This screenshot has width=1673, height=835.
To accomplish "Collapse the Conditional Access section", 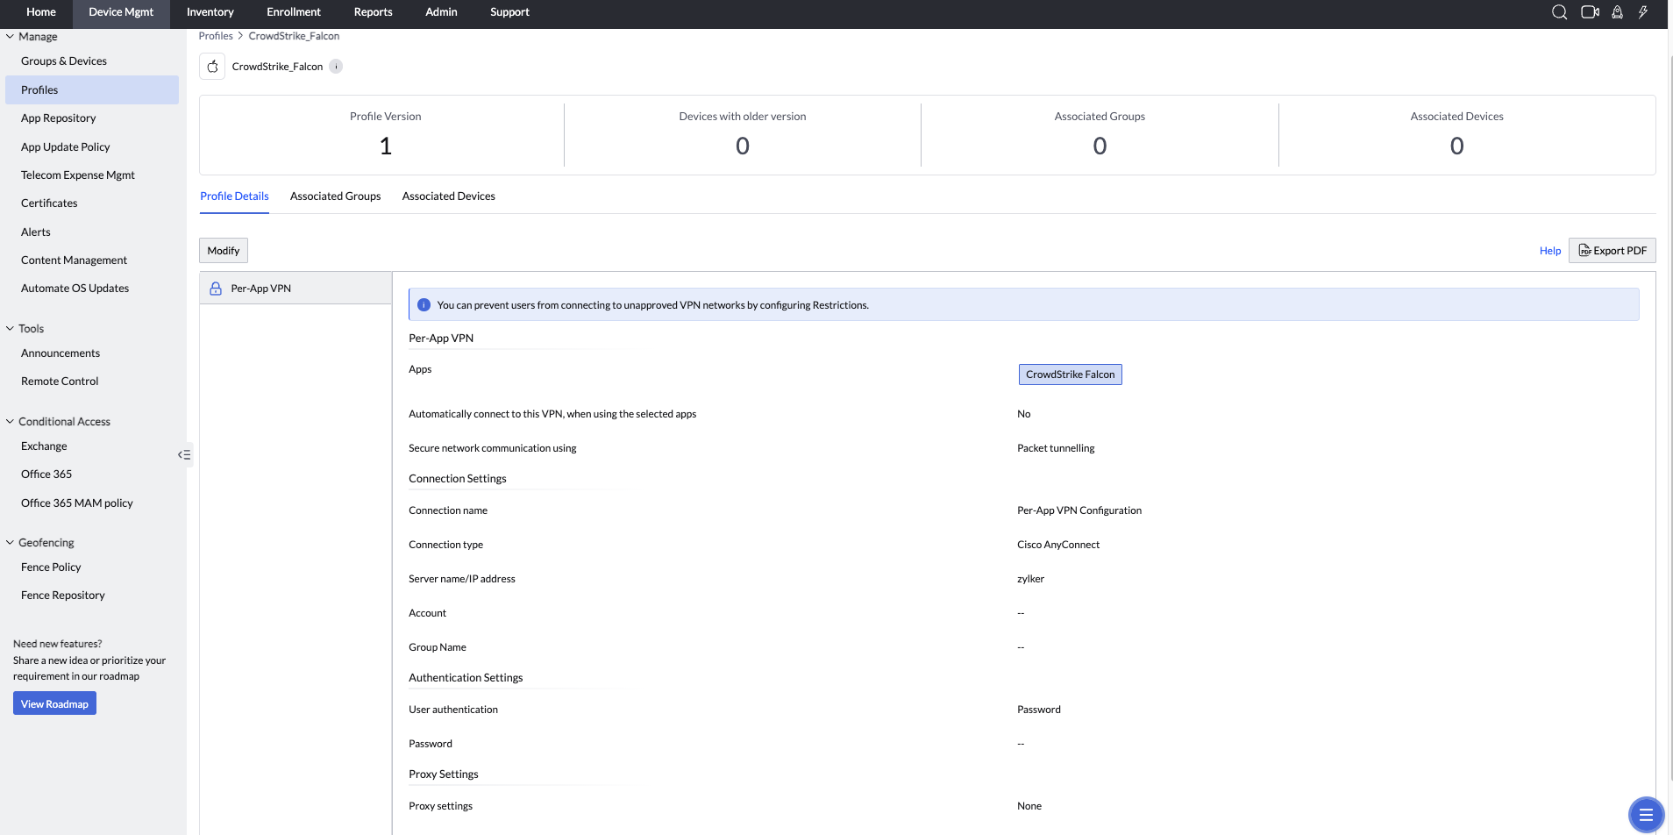I will tap(11, 422).
